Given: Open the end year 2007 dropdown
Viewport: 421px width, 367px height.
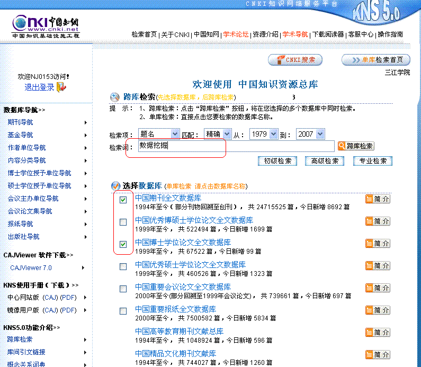Looking at the screenshot, I should [310, 134].
